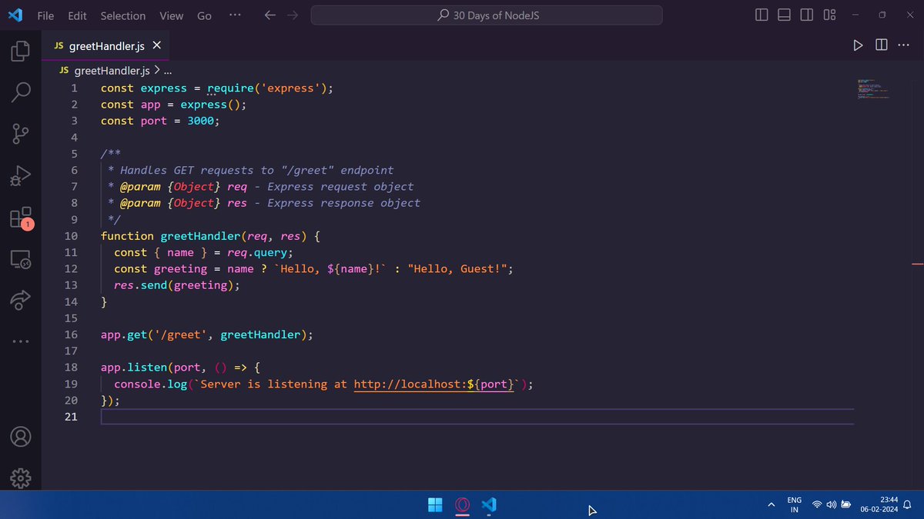Show hidden system tray icons
Image resolution: width=924 pixels, height=519 pixels.
pos(772,505)
